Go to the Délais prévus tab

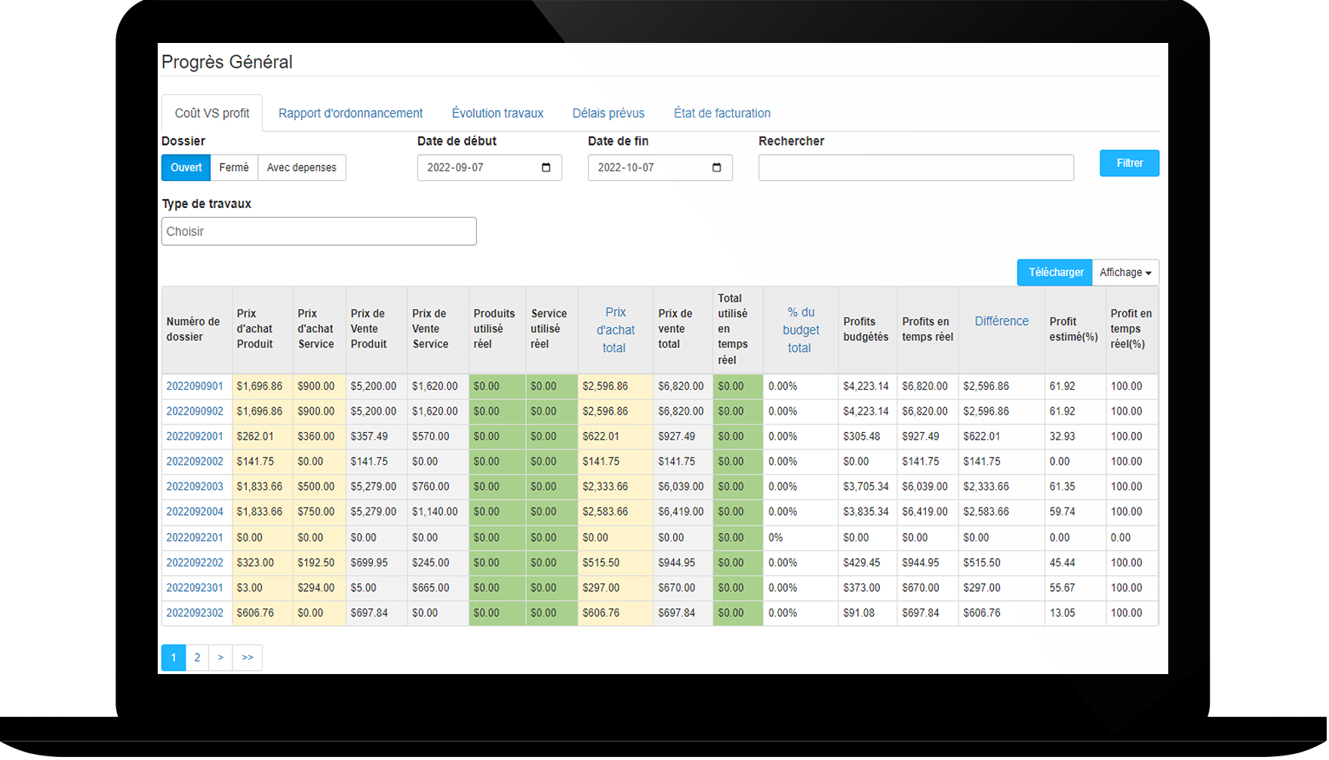coord(608,113)
